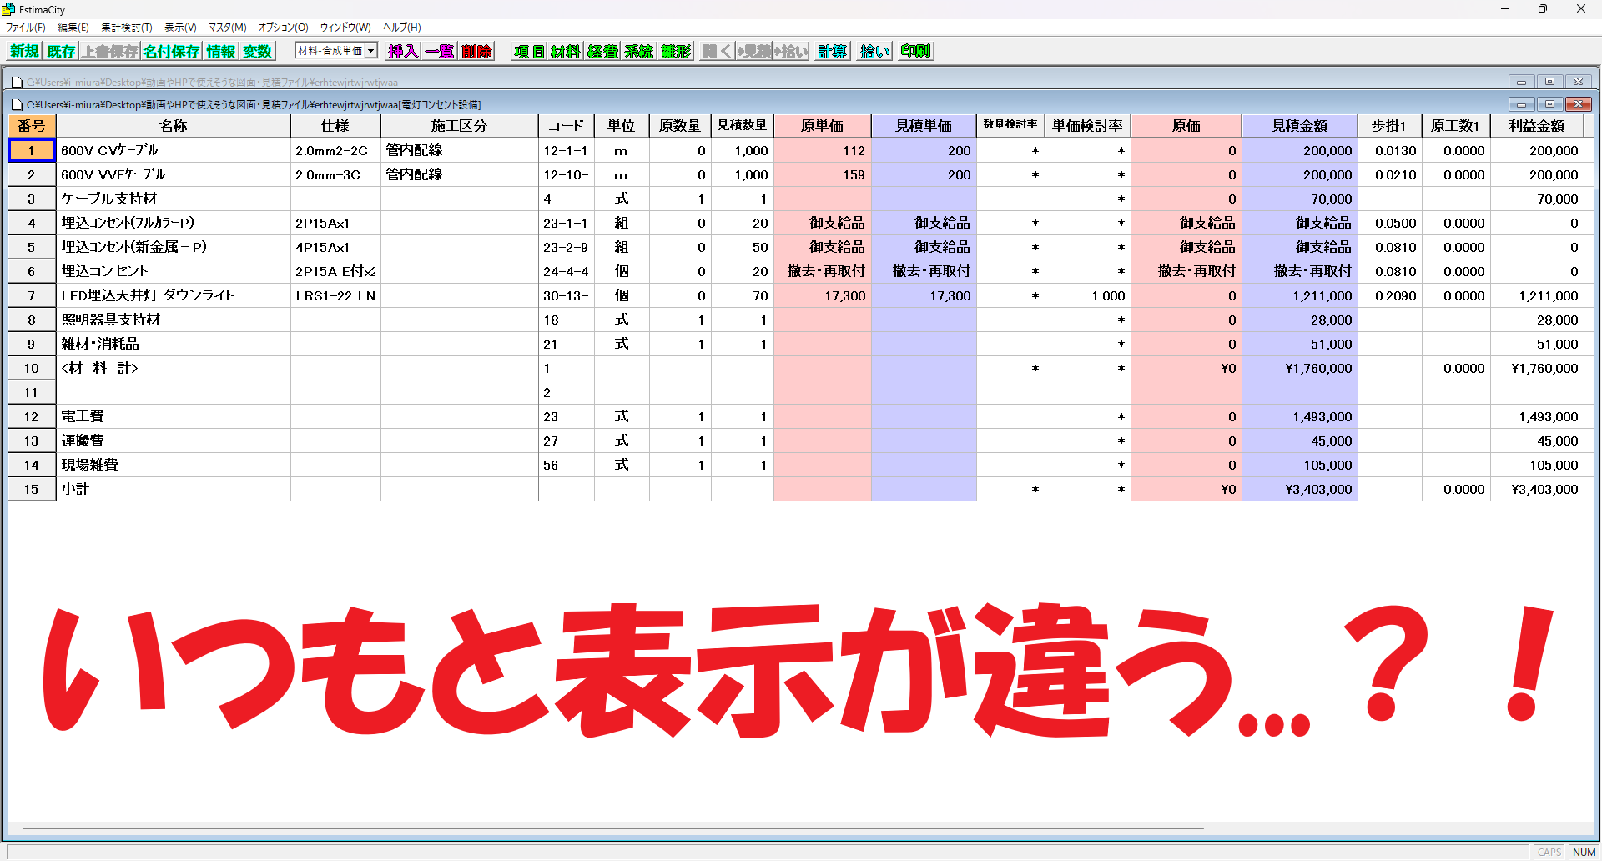Select row number 7 header

pos(32,295)
